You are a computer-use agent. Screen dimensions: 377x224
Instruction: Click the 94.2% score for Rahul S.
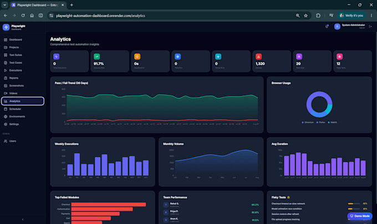pyautogui.click(x=255, y=205)
